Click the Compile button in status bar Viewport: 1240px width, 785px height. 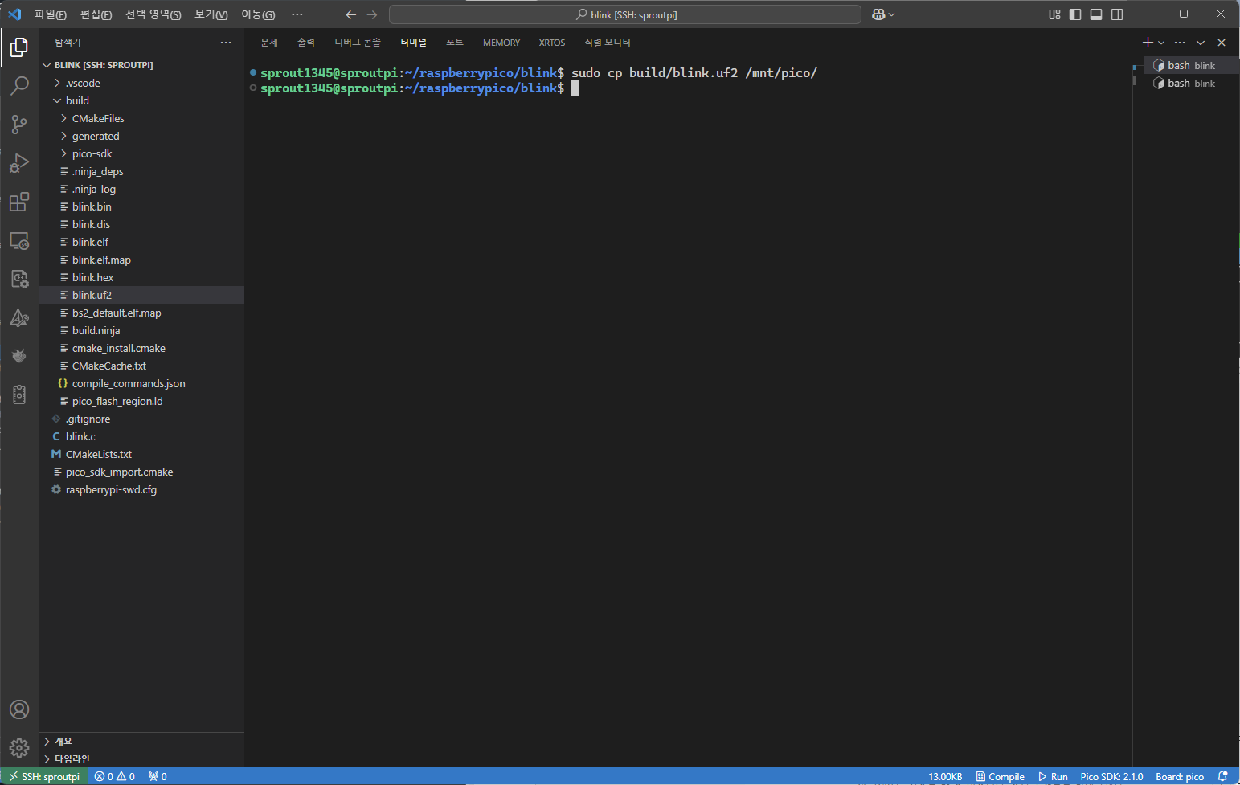click(1000, 776)
